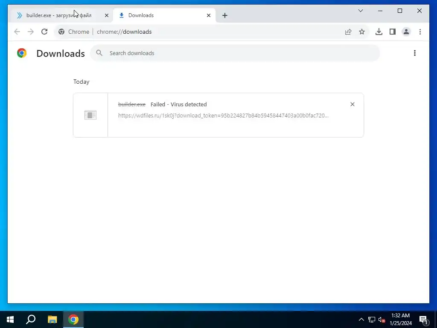Bookmark this tab with star icon
Screen dimensions: 437x328
coord(362,32)
